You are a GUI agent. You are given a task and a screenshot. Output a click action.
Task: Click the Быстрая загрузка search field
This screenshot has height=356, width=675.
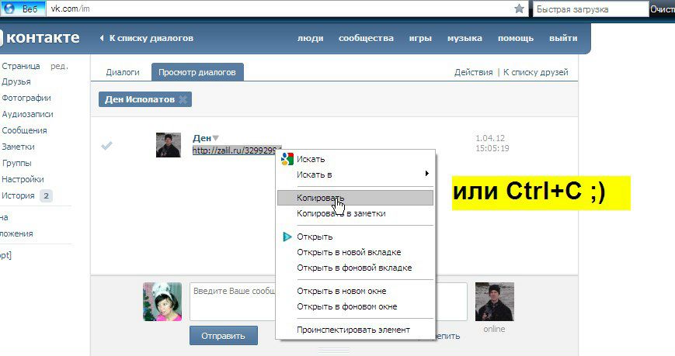(590, 9)
